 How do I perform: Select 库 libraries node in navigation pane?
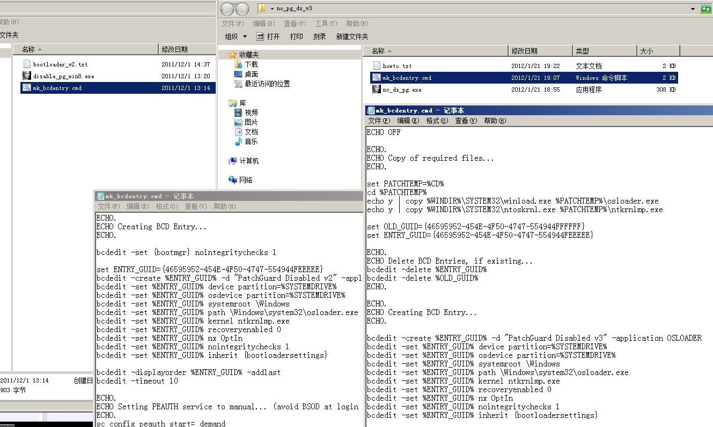[237, 103]
